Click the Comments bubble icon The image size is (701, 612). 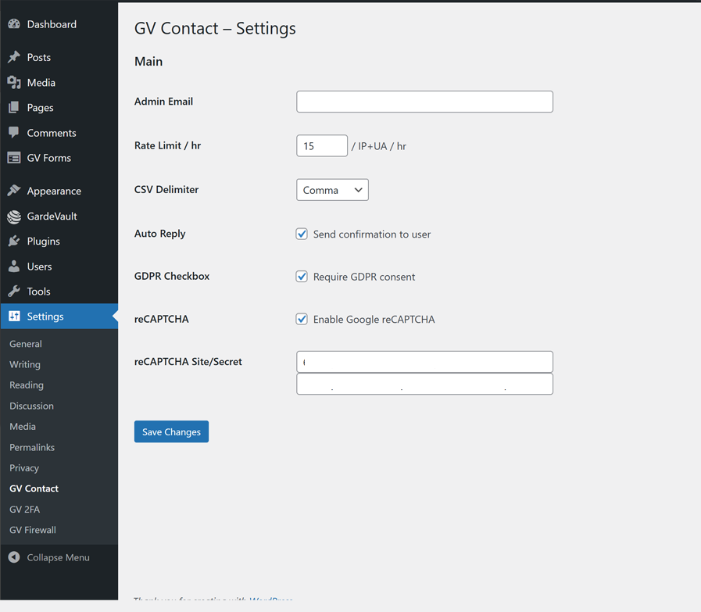14,133
